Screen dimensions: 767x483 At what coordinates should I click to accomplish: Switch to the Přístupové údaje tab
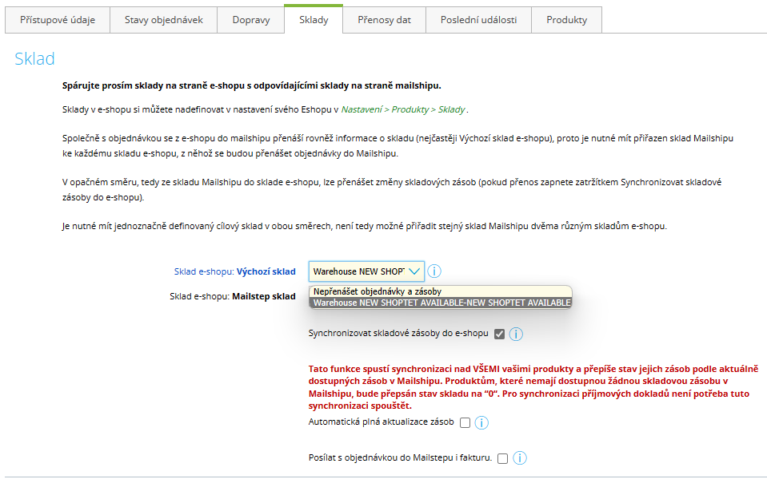(x=57, y=20)
